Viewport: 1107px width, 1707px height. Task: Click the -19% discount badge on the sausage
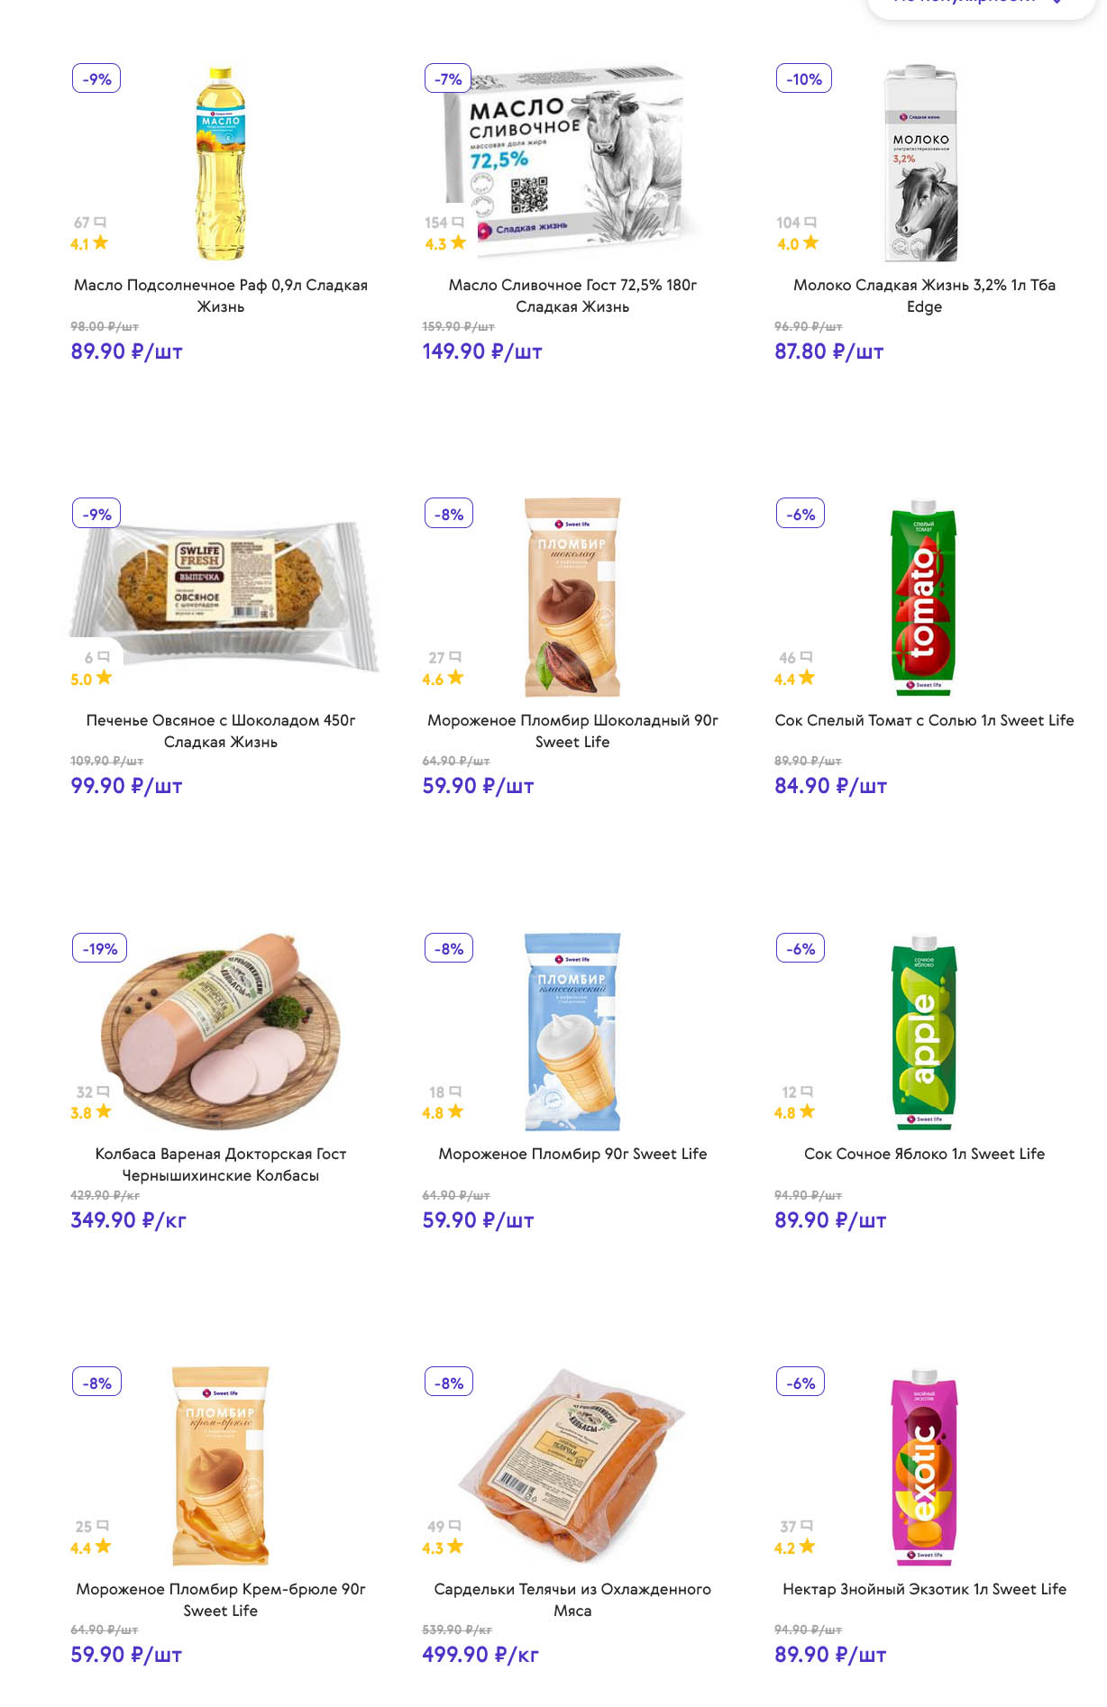(x=100, y=948)
